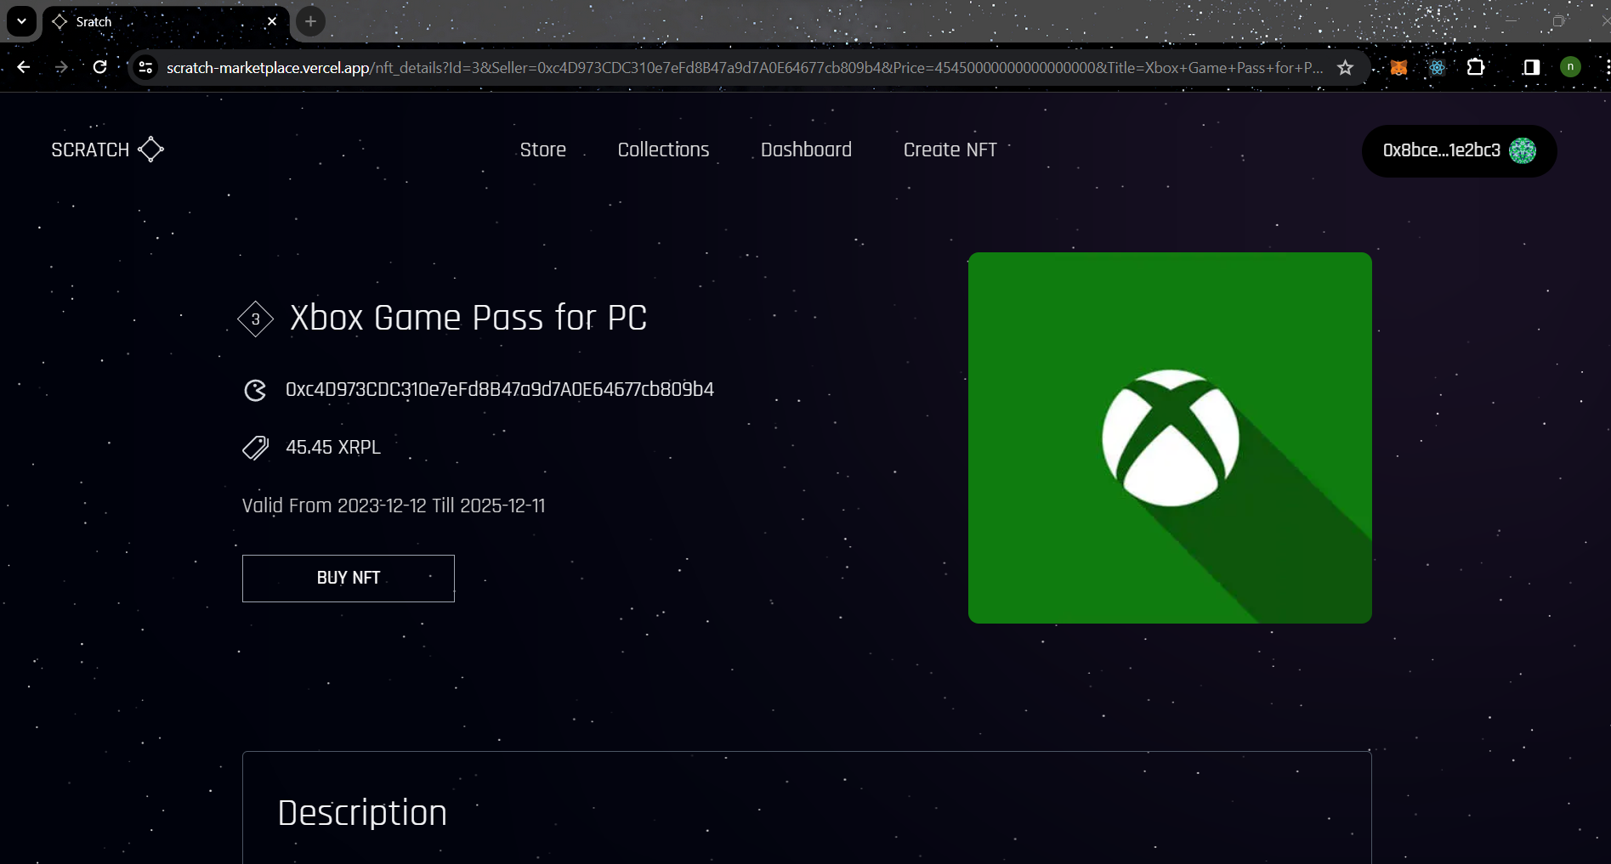Click the browser back arrow

24,67
